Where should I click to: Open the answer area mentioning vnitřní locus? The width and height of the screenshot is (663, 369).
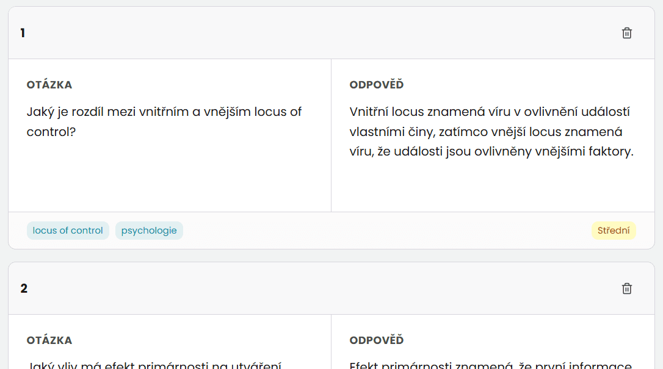coord(488,131)
